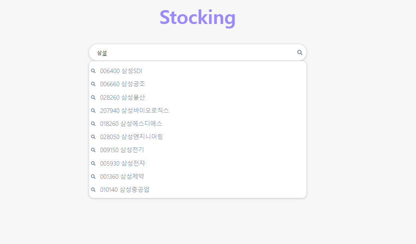Screen dimensions: 416x244
Task: Select the 009150 삼성전기 suggestion
Action: tap(122, 150)
